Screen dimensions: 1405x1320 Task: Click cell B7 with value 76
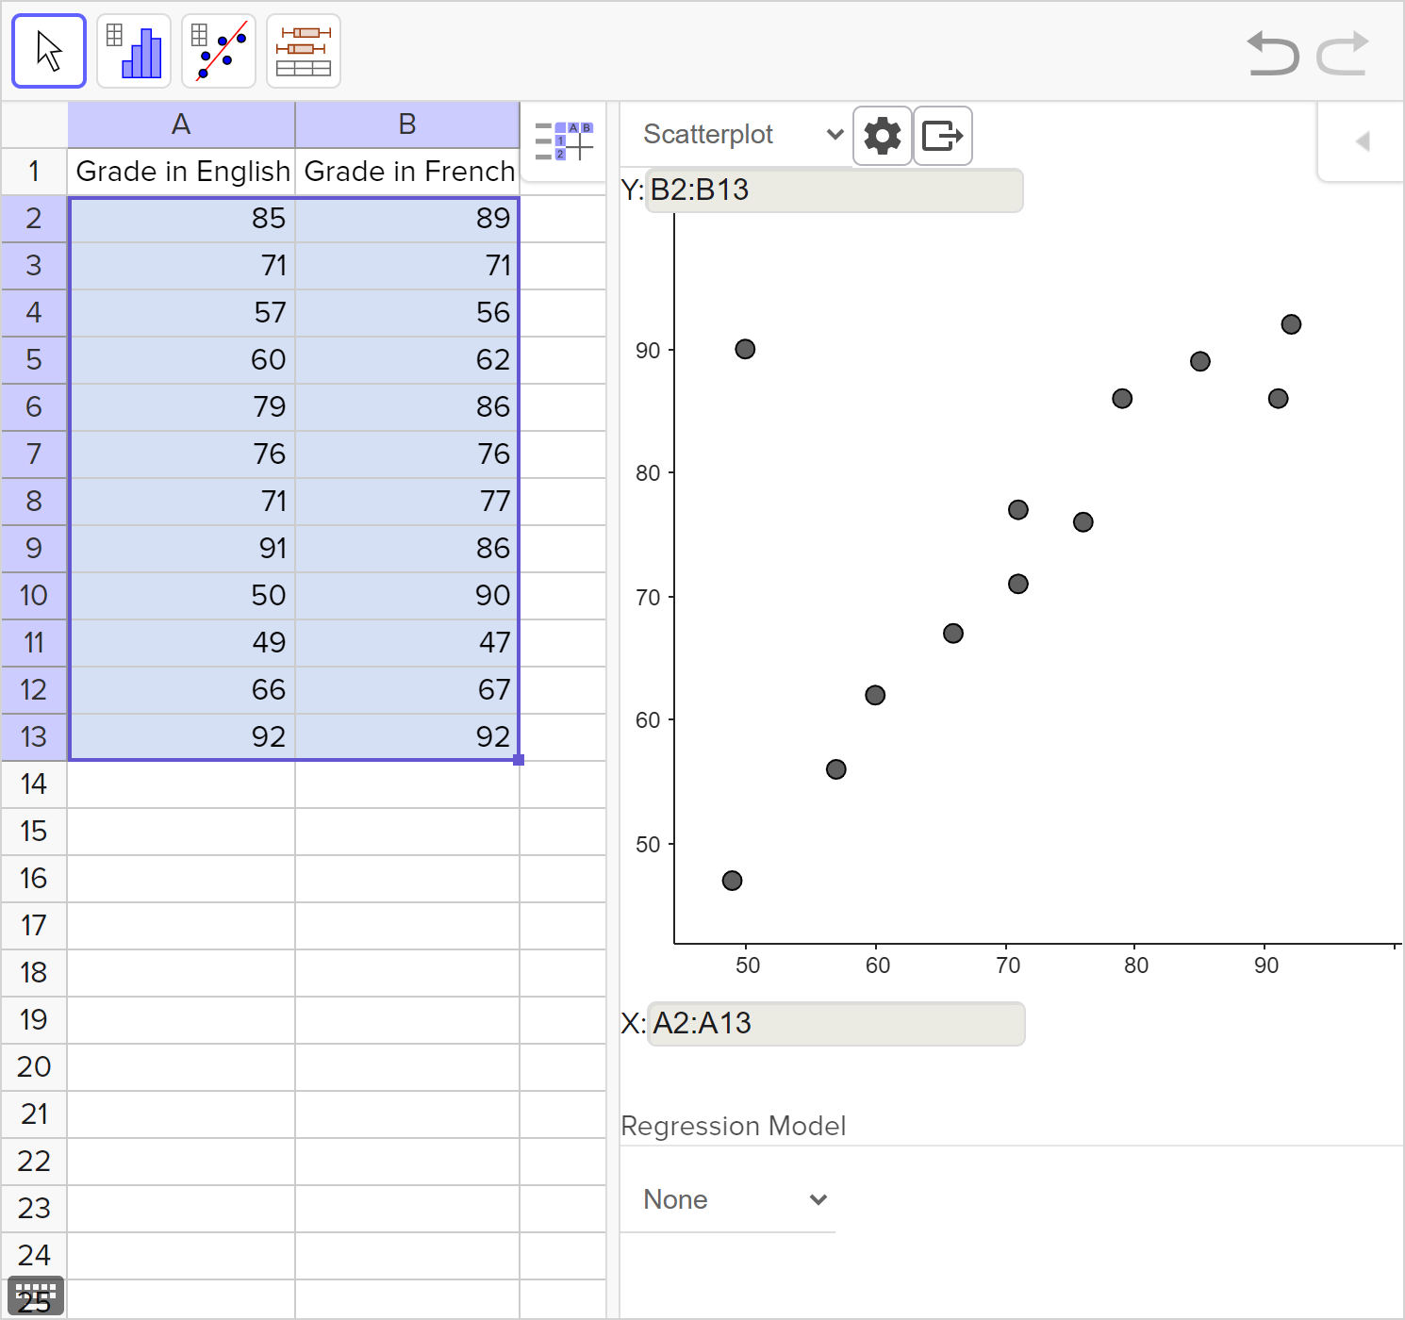click(407, 454)
